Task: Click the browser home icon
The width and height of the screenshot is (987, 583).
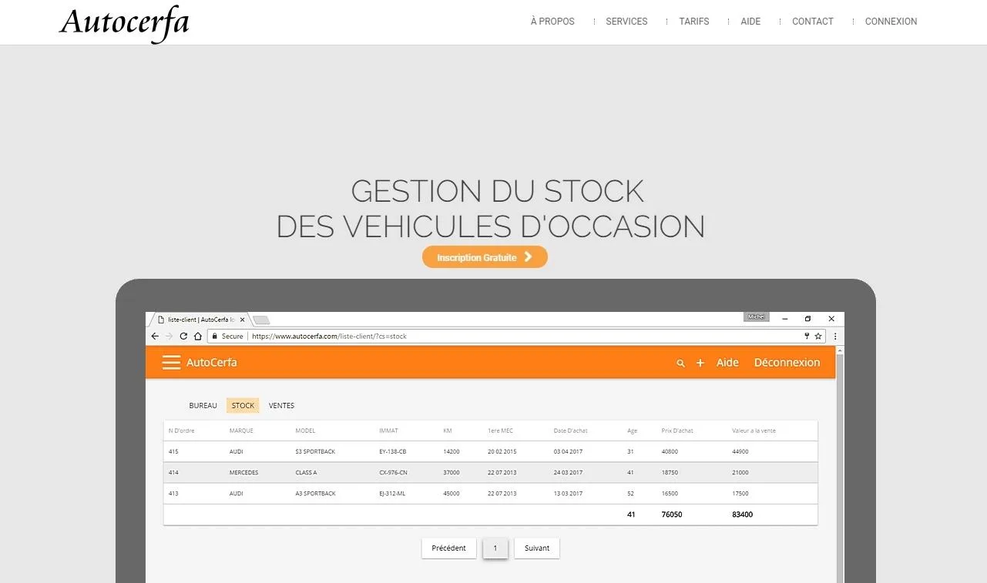Action: (197, 337)
